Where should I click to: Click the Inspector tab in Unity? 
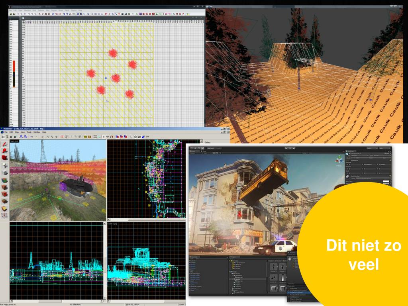click(351, 151)
